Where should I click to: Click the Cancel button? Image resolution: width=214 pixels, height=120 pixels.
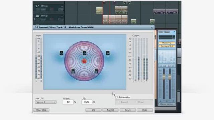(x=110, y=110)
